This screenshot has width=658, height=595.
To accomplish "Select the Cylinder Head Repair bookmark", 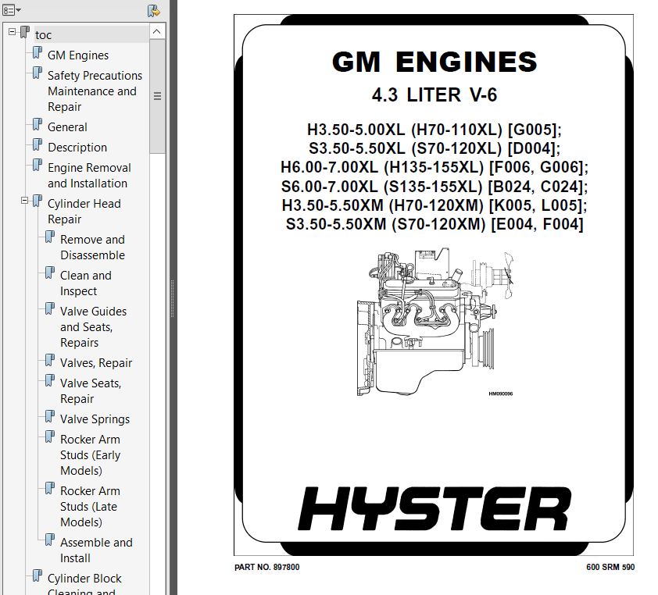I will click(x=84, y=212).
